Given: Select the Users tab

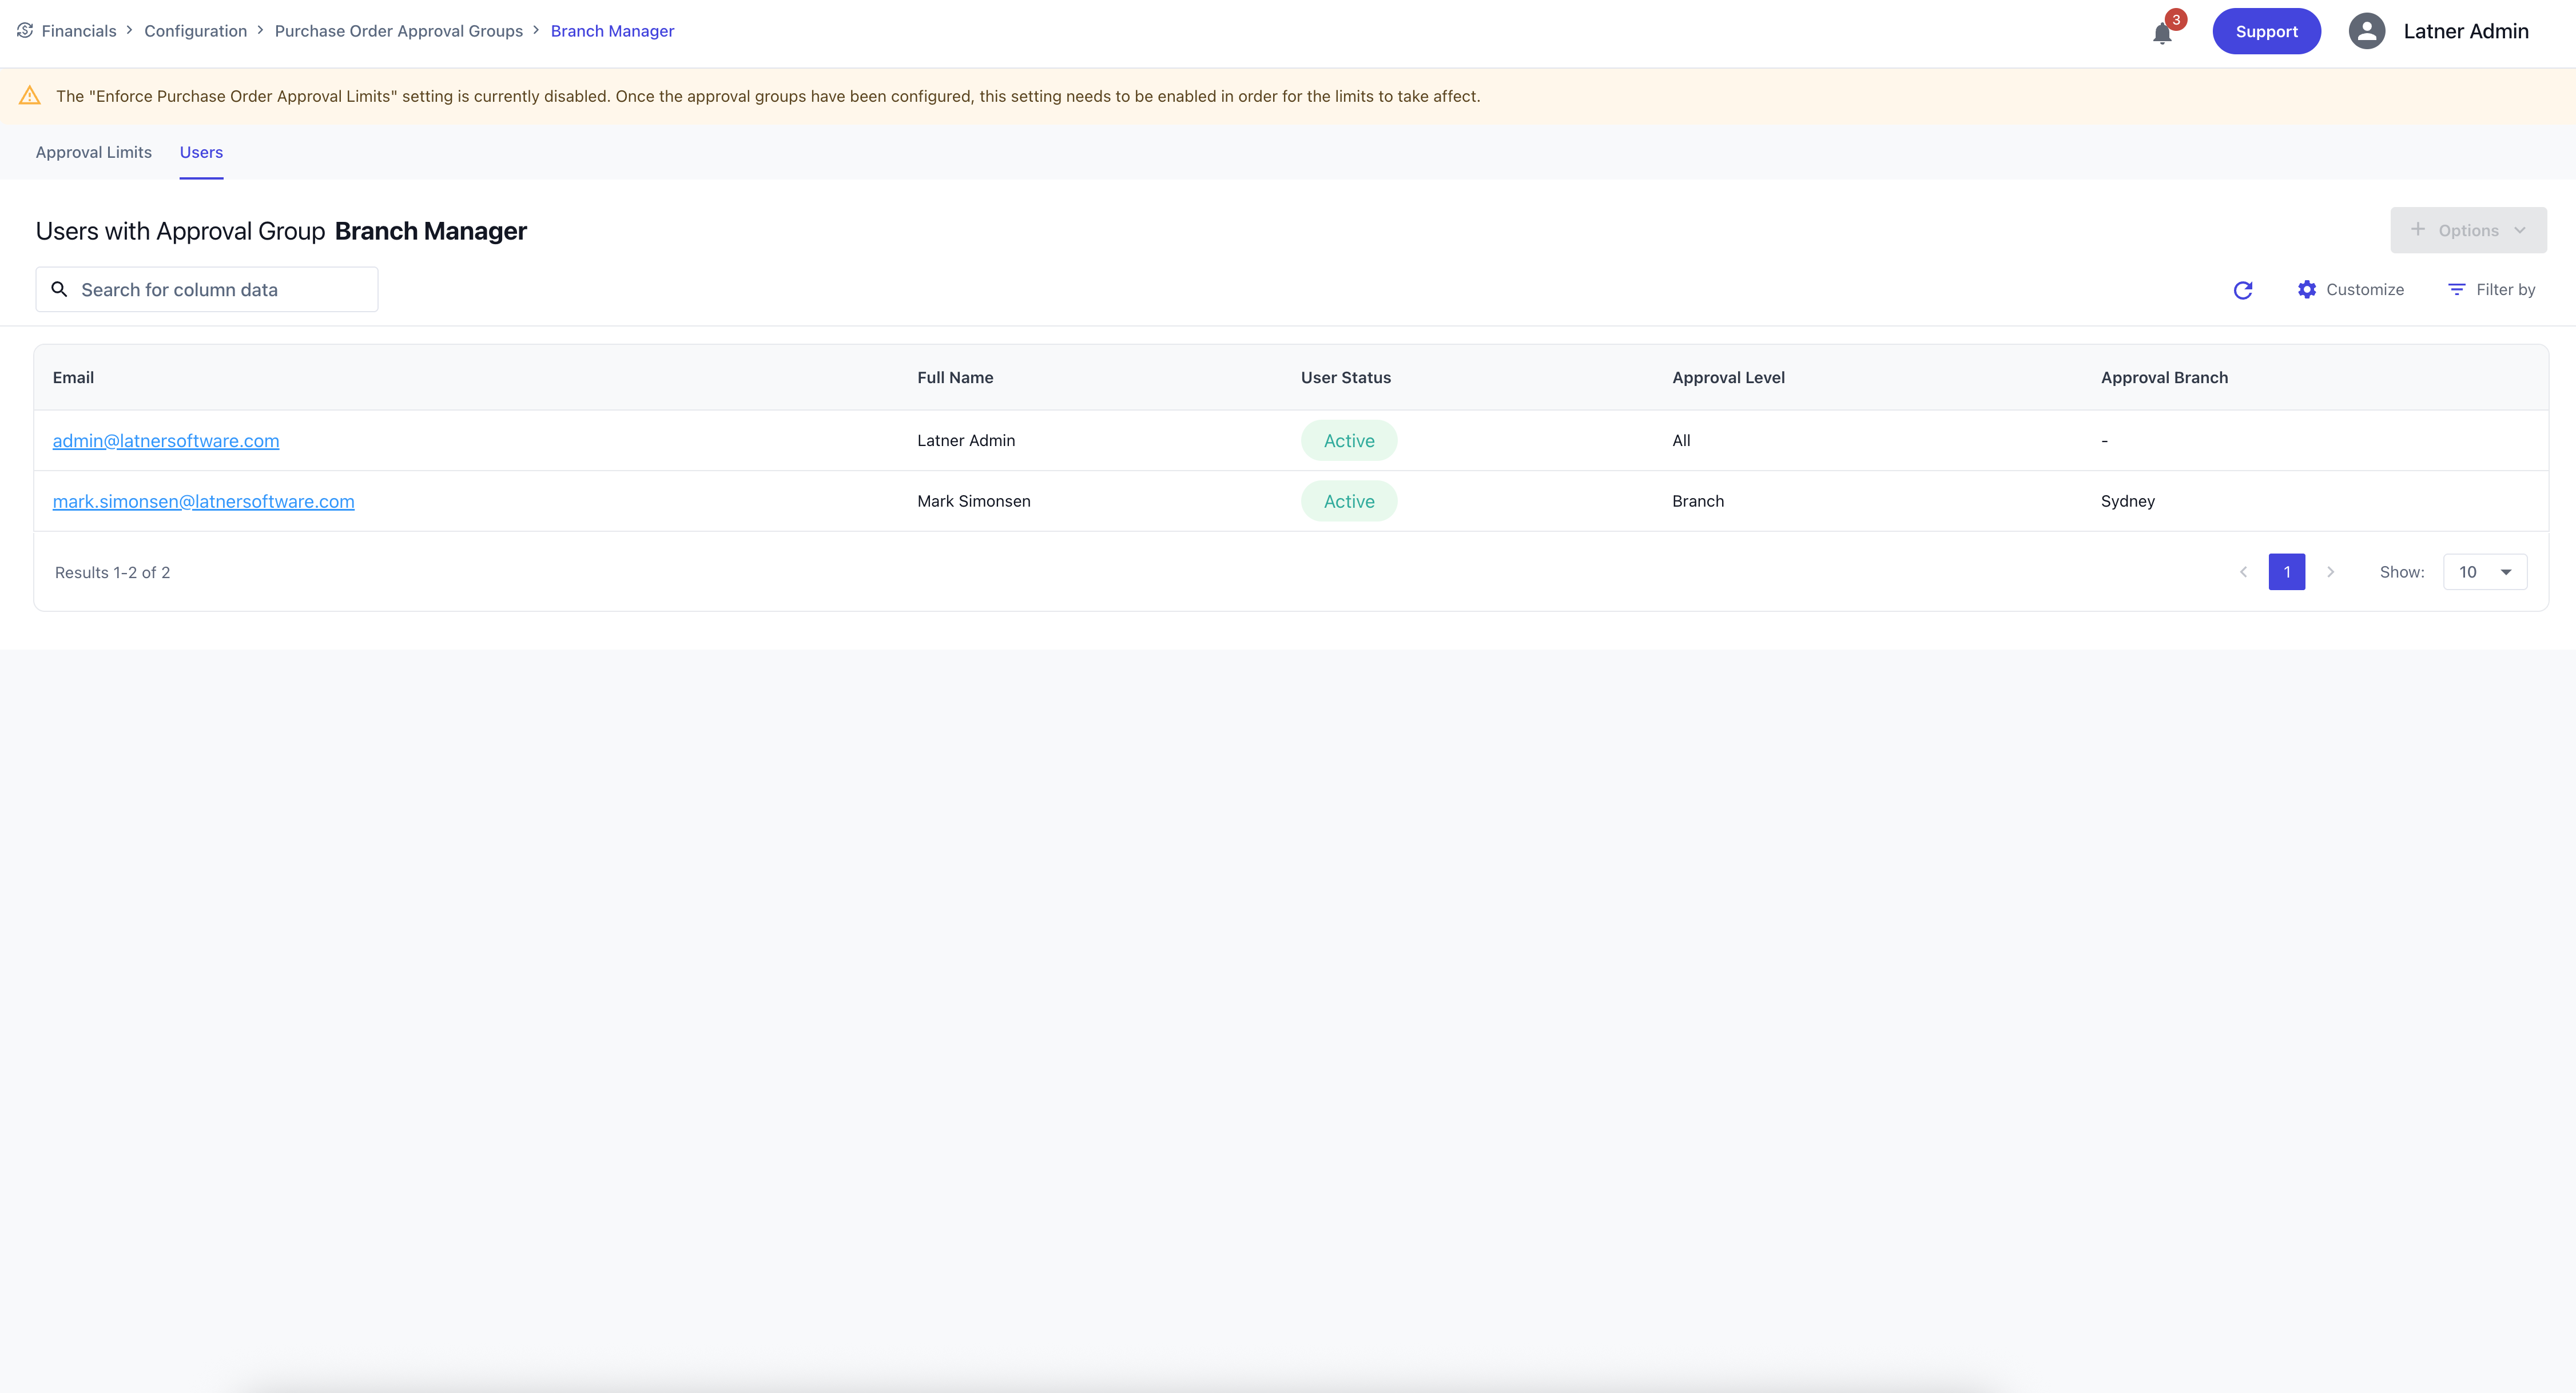Looking at the screenshot, I should point(201,153).
